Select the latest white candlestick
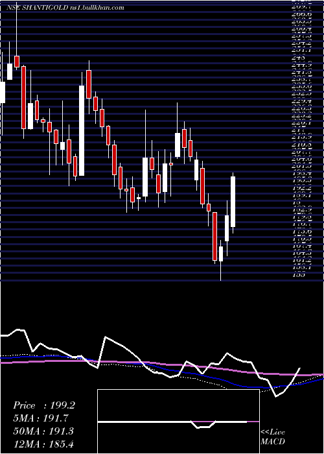 233,202
